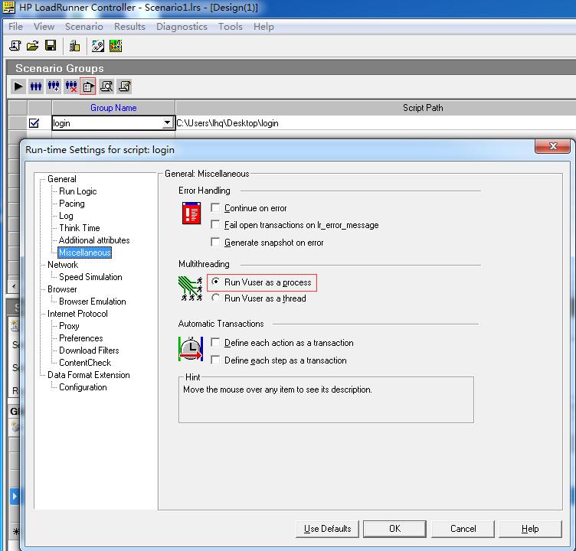Click the Analyze Results chart icon
This screenshot has width=576, height=551.
(x=116, y=46)
